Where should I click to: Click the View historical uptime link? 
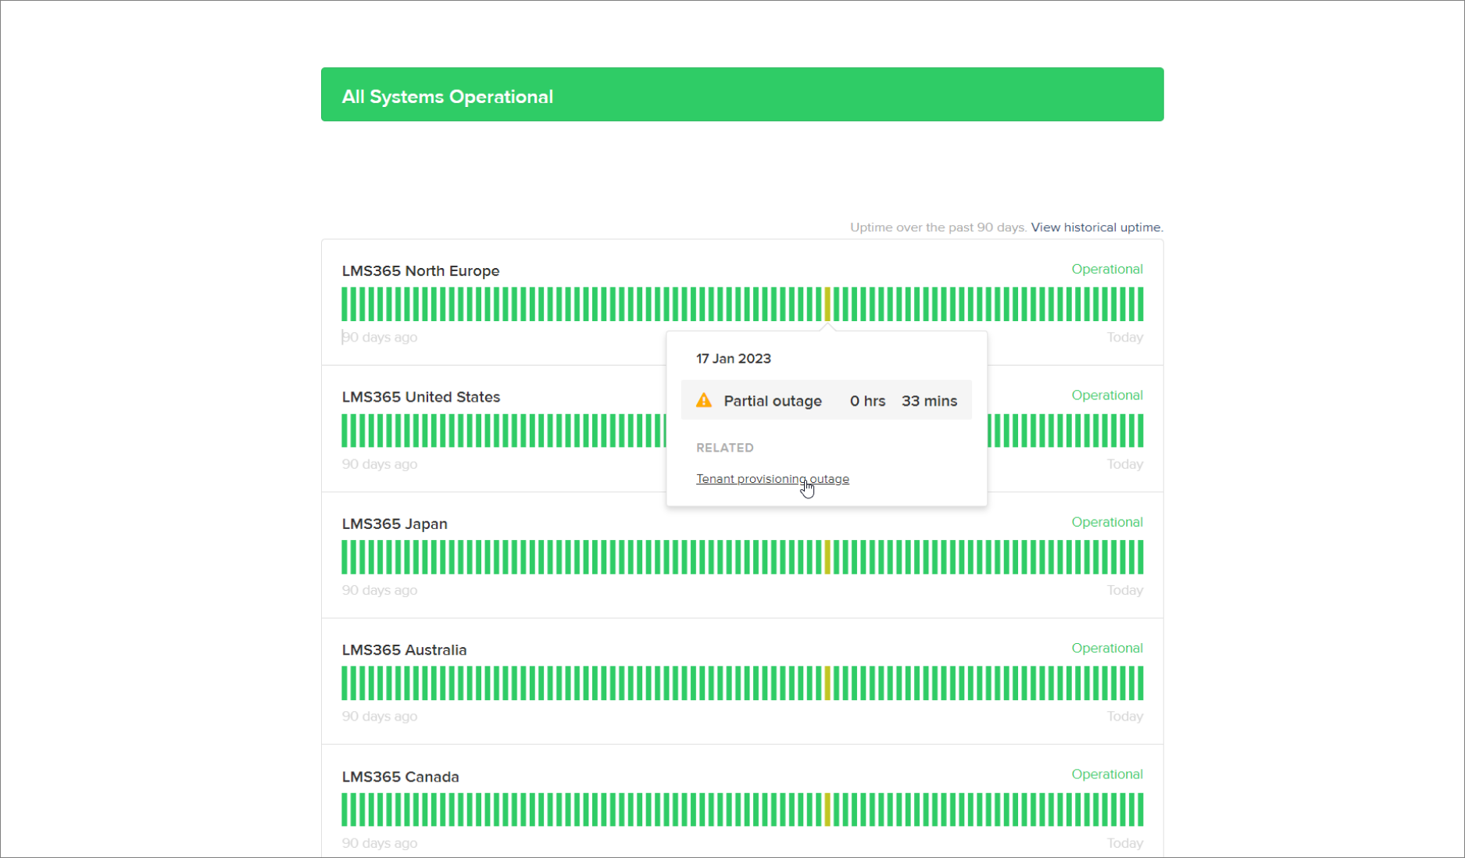click(1096, 227)
